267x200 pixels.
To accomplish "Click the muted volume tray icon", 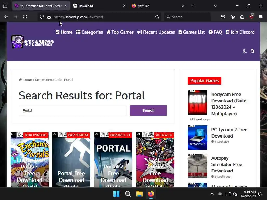I will (235, 194).
